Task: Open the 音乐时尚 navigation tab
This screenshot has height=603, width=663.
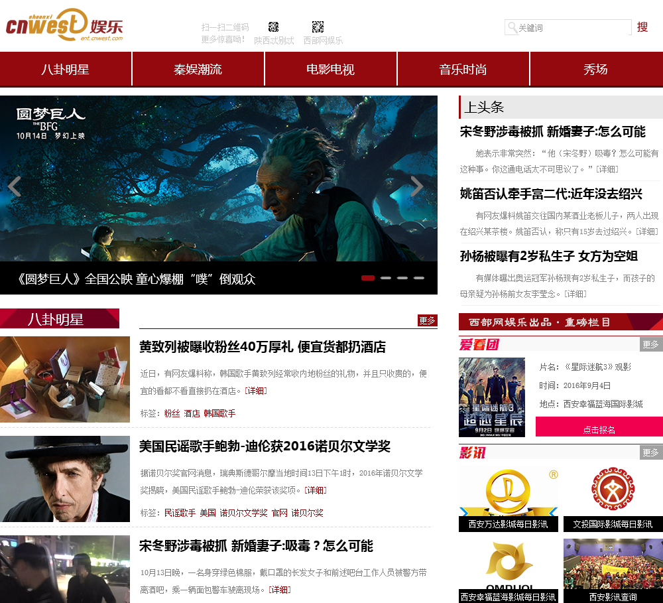Action: pyautogui.click(x=463, y=70)
